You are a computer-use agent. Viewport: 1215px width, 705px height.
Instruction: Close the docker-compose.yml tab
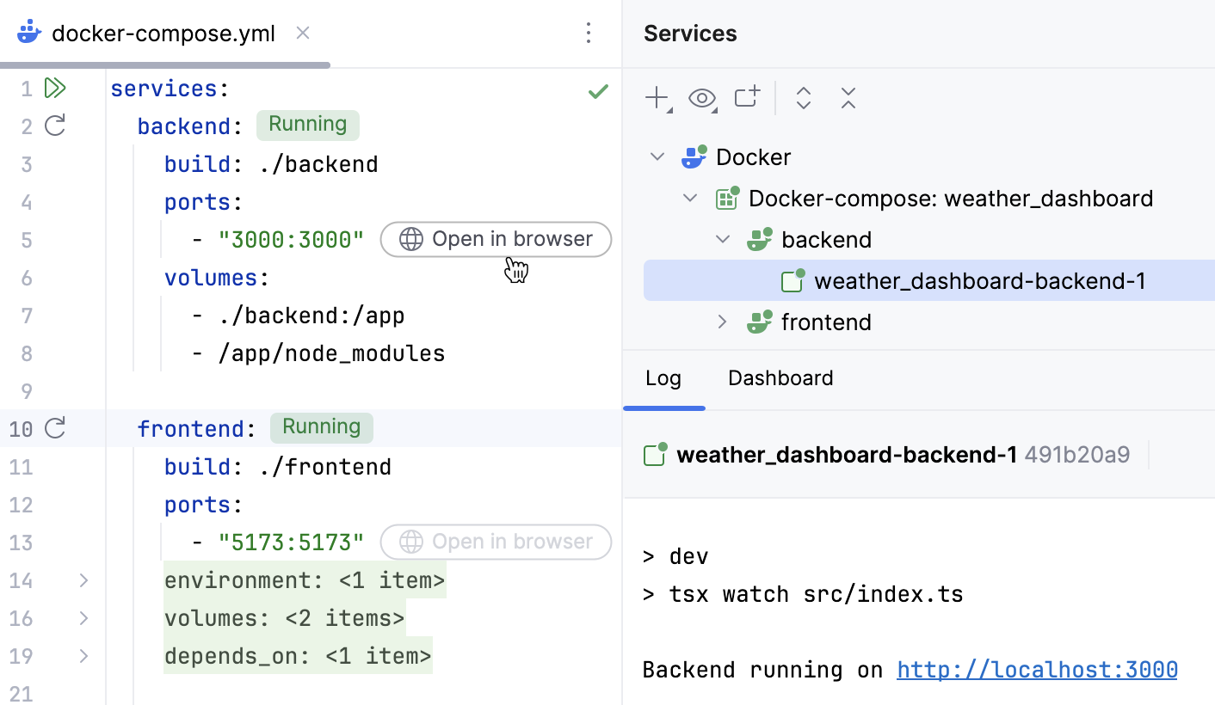303,33
